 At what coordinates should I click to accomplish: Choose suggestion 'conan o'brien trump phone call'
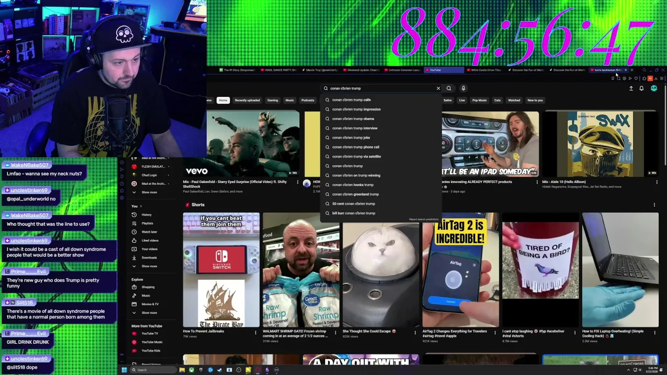[x=381, y=147]
